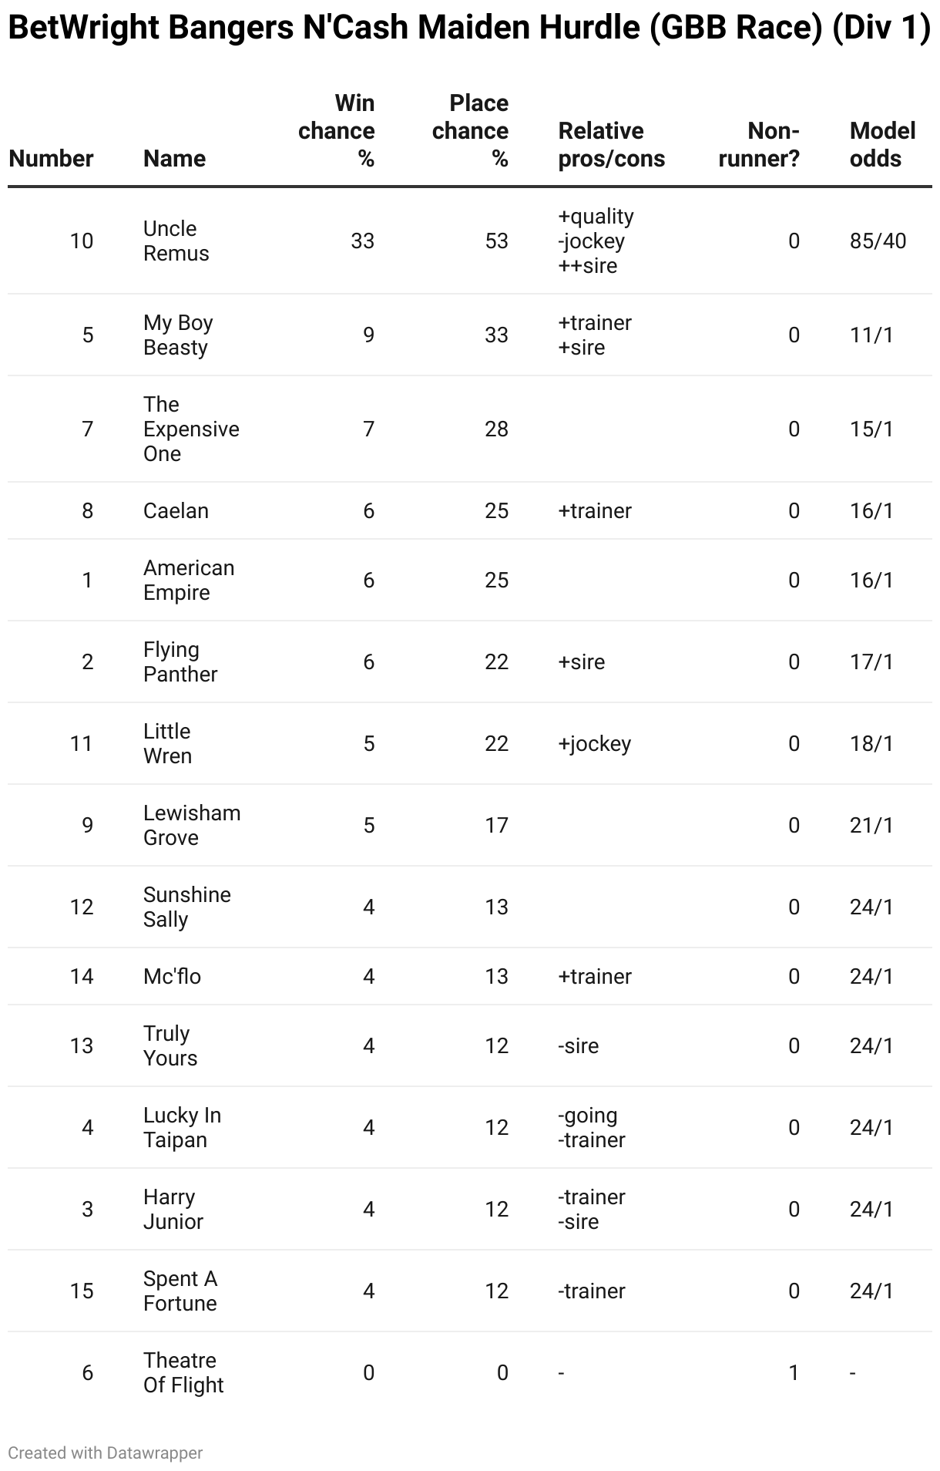940x1471 pixels.
Task: Click the Number column header
Action: click(51, 159)
